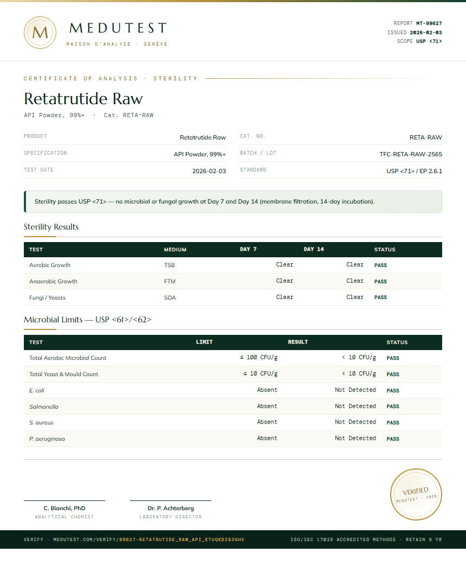
Task: Select report number MT-99627
Action: tap(429, 23)
